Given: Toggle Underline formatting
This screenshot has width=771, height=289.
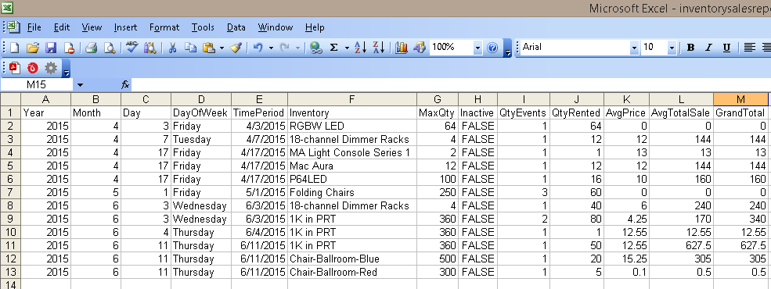Looking at the screenshot, I should 726,48.
